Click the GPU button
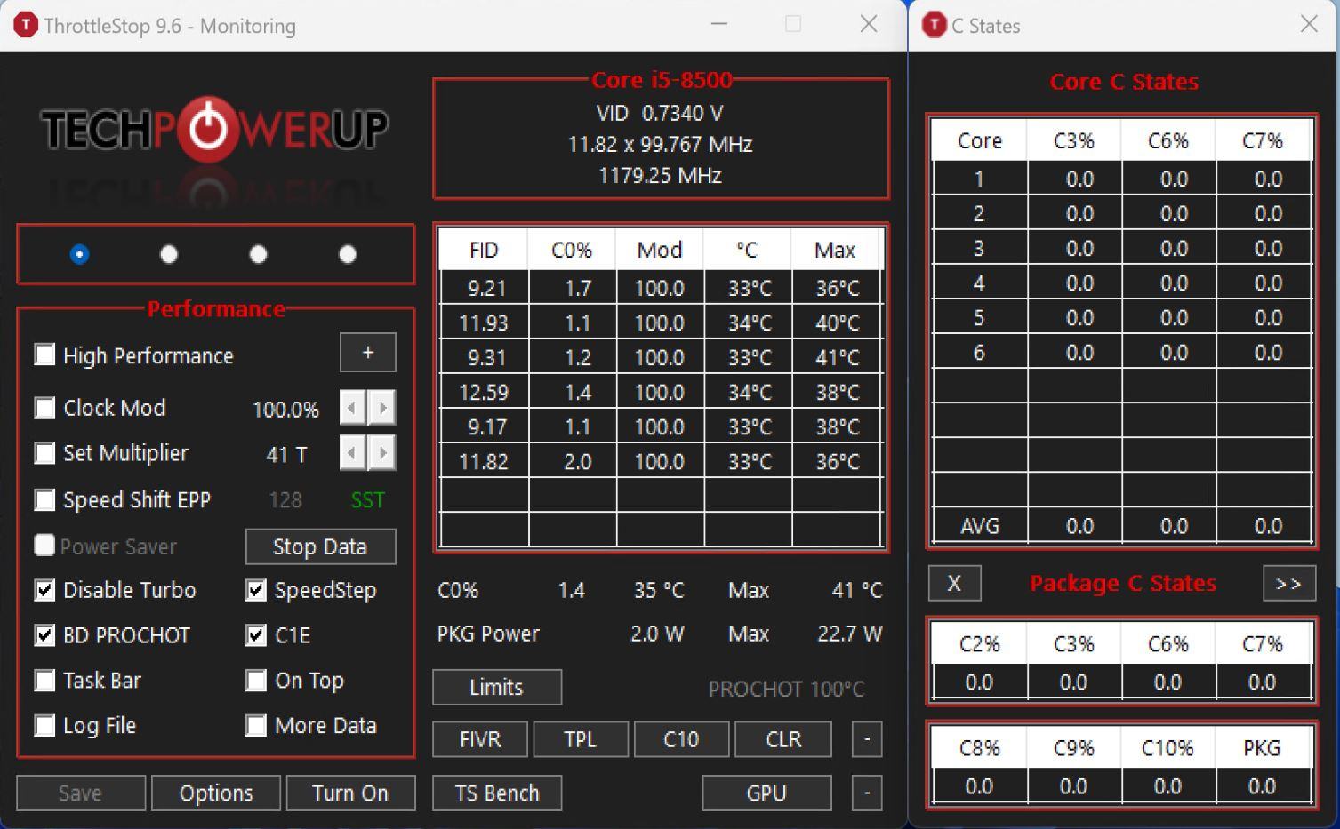 point(766,793)
